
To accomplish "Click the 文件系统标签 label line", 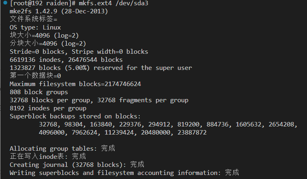I will (33, 19).
